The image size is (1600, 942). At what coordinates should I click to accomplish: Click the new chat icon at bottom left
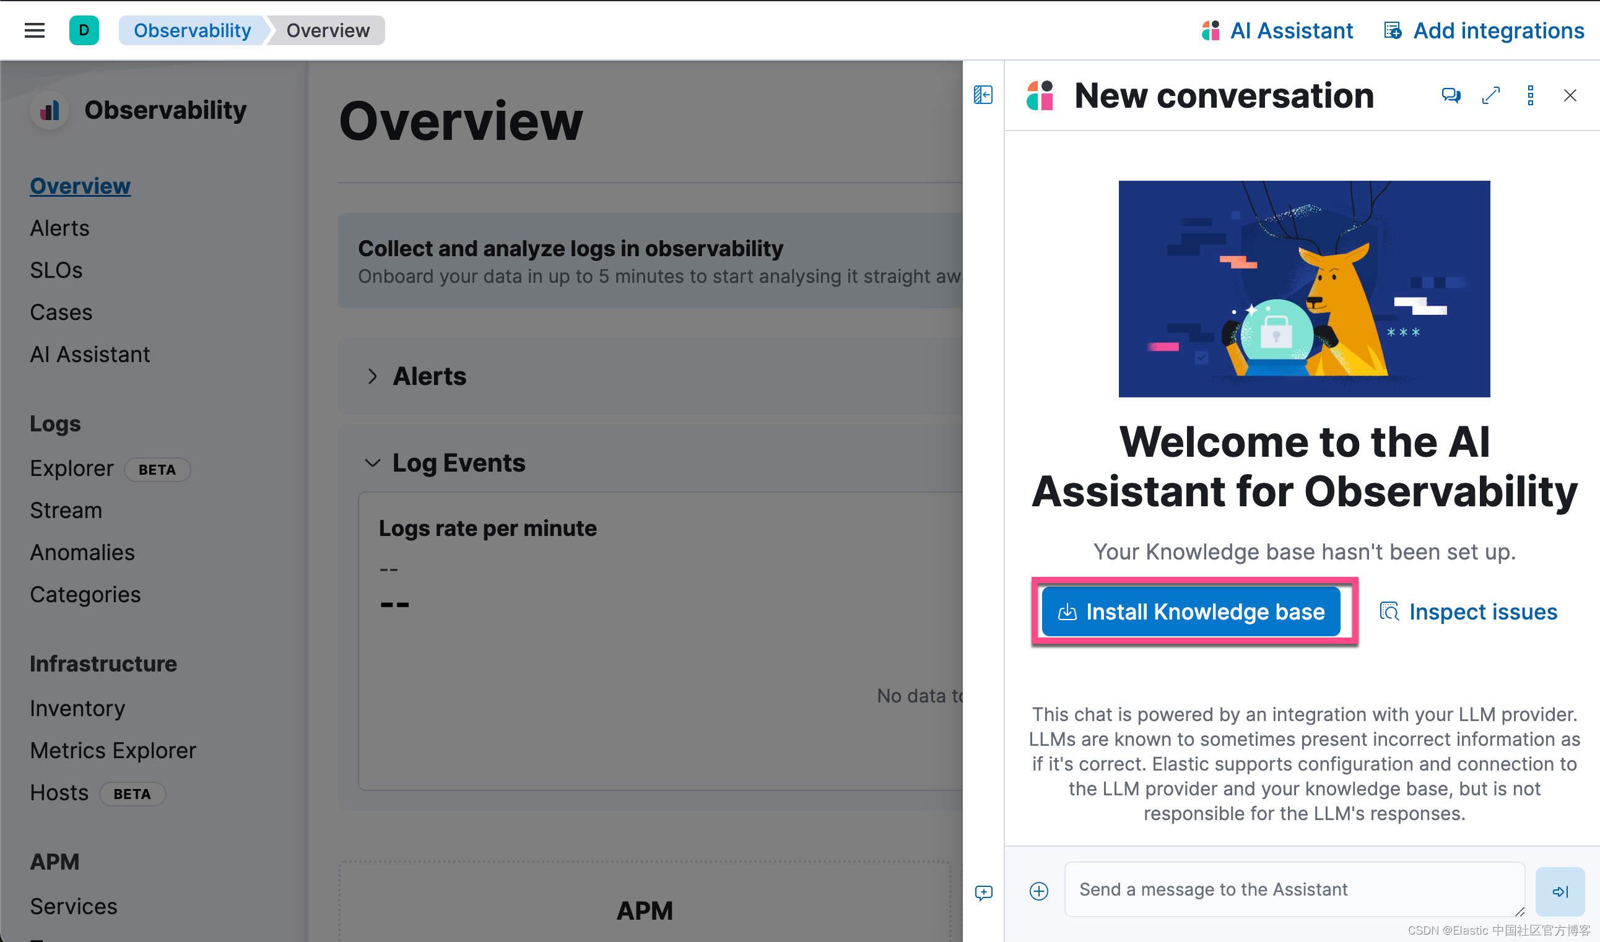[983, 892]
